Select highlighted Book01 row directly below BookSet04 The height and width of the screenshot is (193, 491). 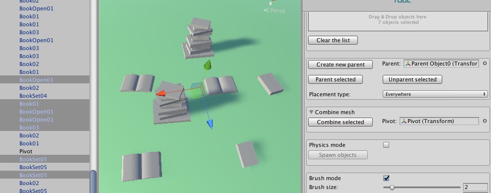(45, 104)
